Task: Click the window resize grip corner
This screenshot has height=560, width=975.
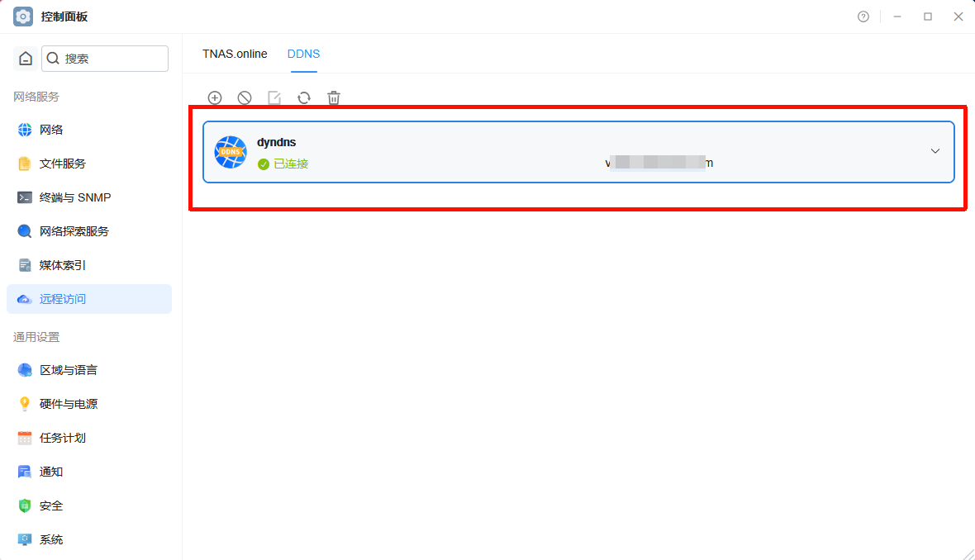Action: [x=968, y=553]
